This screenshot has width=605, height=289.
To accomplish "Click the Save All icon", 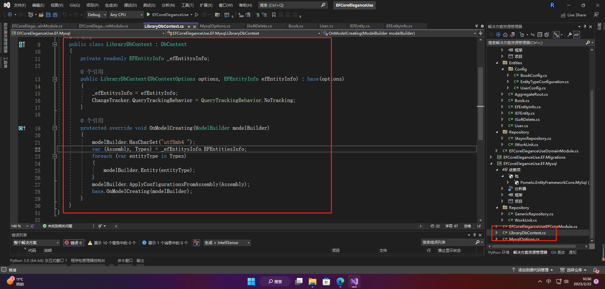I will point(55,15).
